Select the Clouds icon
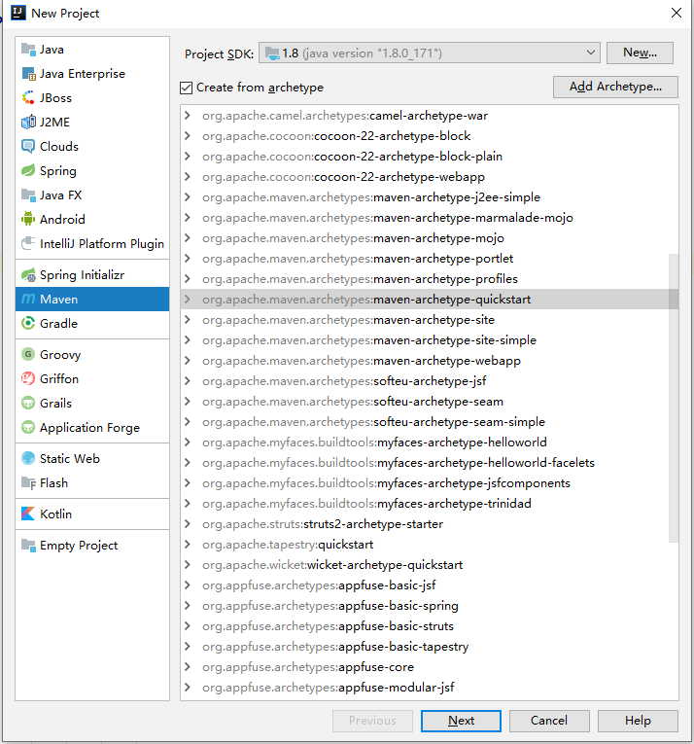Viewport: 694px width, 744px height. 28,146
